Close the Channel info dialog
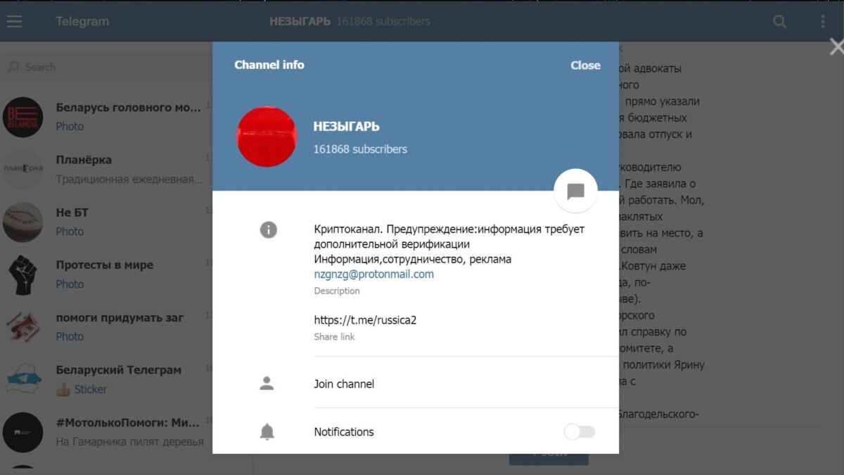 click(585, 65)
